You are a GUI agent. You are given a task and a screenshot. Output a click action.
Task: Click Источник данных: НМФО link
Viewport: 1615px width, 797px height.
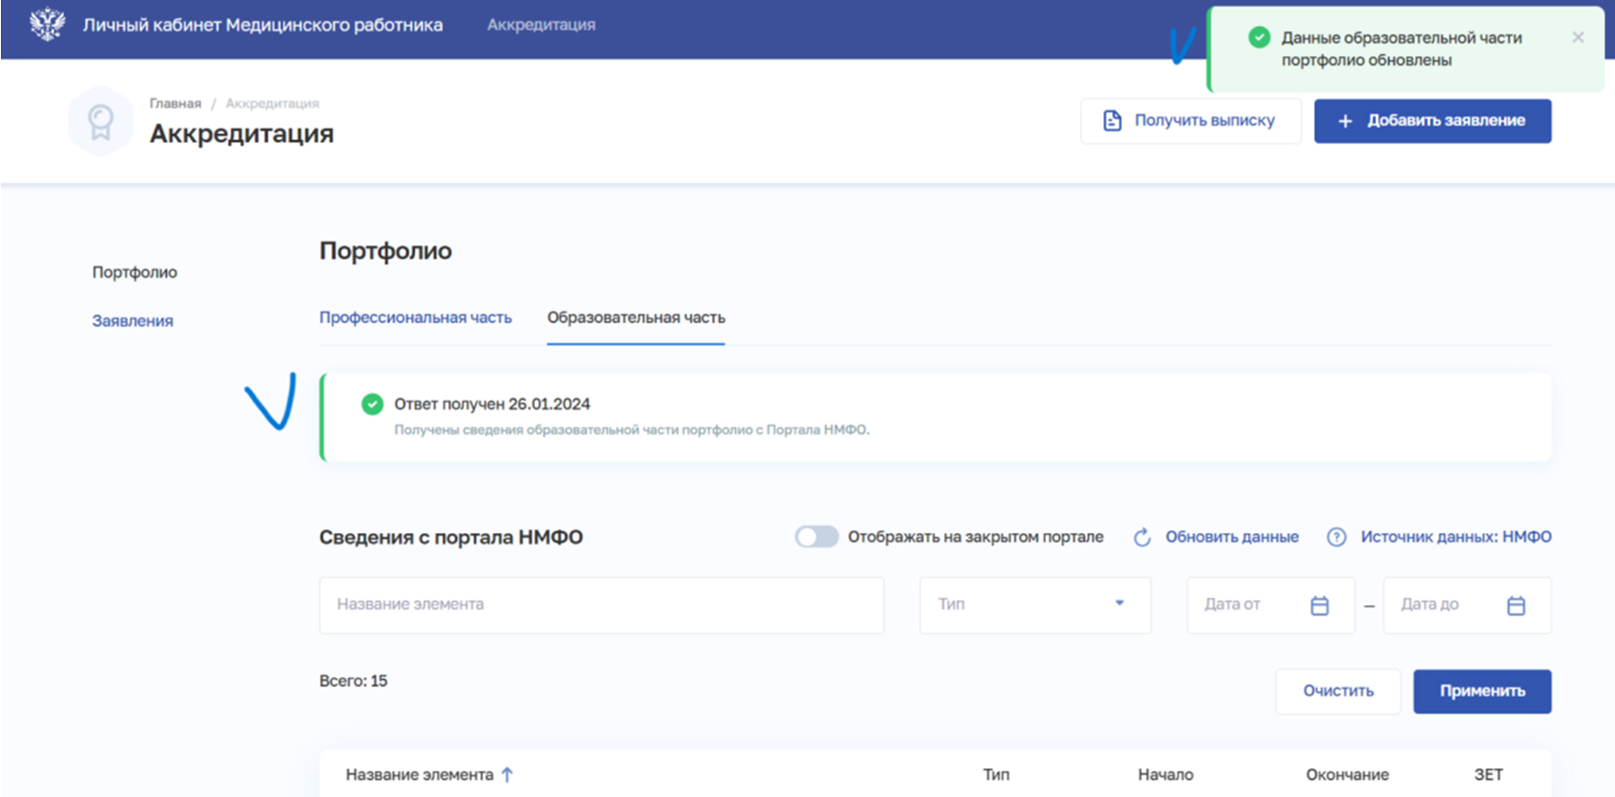click(x=1456, y=537)
